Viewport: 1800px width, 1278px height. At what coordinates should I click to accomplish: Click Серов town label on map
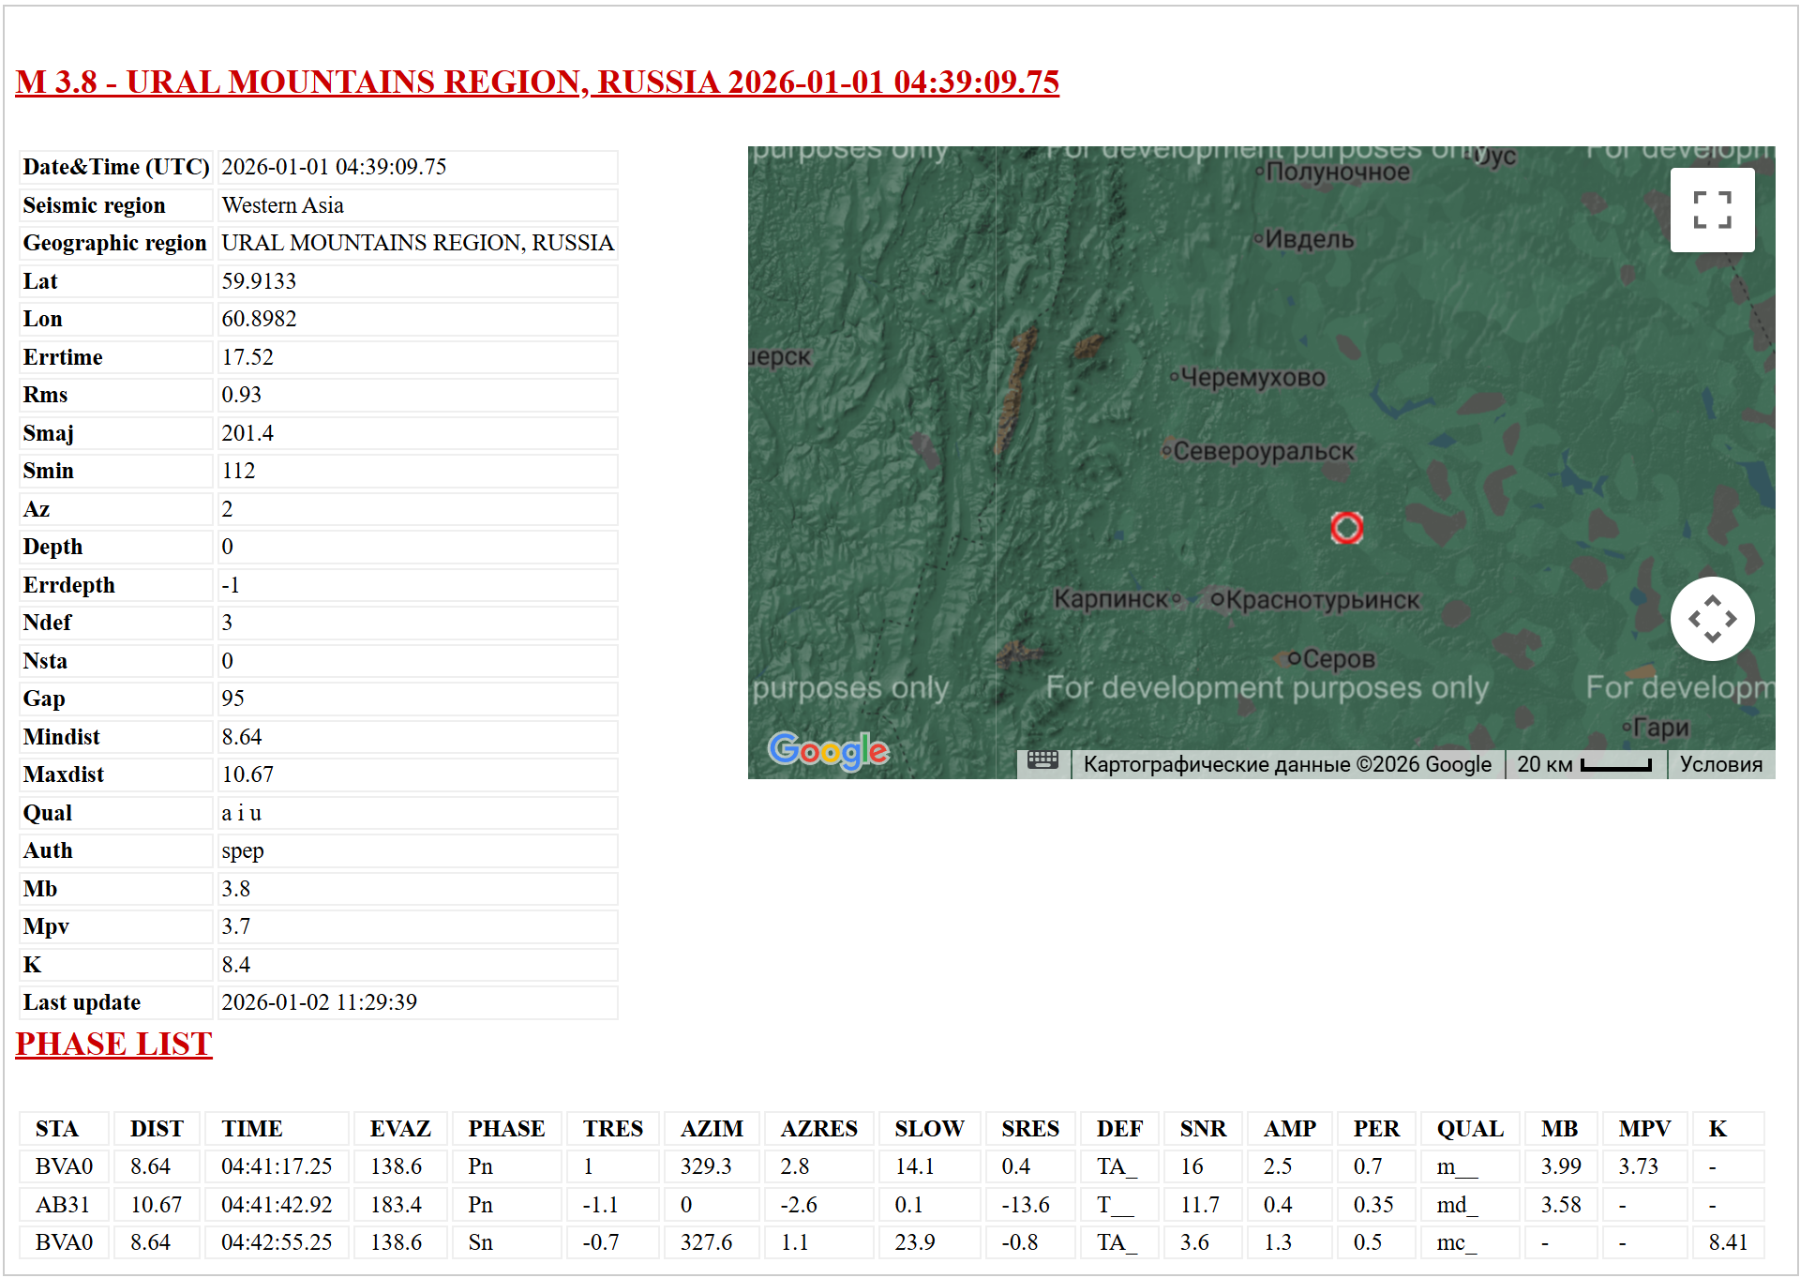coord(1337,659)
